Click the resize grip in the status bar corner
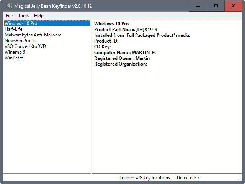Image resolution: width=245 pixels, height=184 pixels. click(x=240, y=179)
